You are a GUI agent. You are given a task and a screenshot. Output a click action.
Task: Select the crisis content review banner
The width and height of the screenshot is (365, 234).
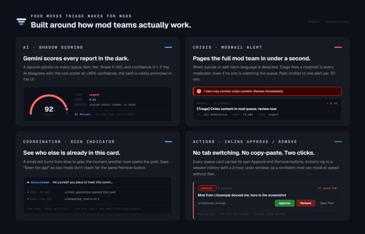(267, 91)
